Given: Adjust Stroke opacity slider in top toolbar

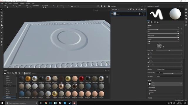Looking at the screenshot, I should [x=38, y=7].
